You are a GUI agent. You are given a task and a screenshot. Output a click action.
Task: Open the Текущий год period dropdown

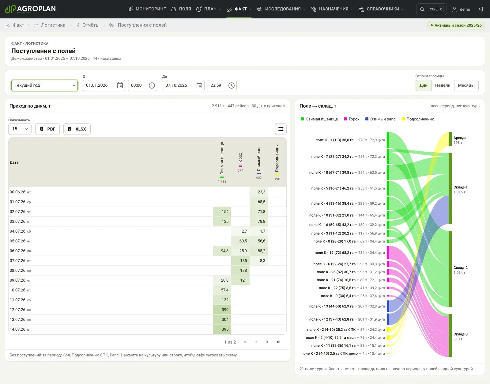click(x=44, y=86)
